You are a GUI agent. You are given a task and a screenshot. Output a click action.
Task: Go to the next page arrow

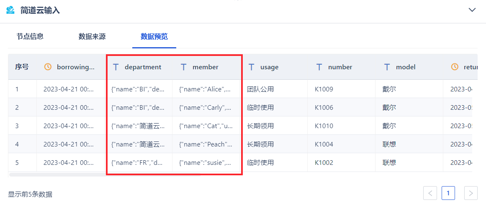471,193
